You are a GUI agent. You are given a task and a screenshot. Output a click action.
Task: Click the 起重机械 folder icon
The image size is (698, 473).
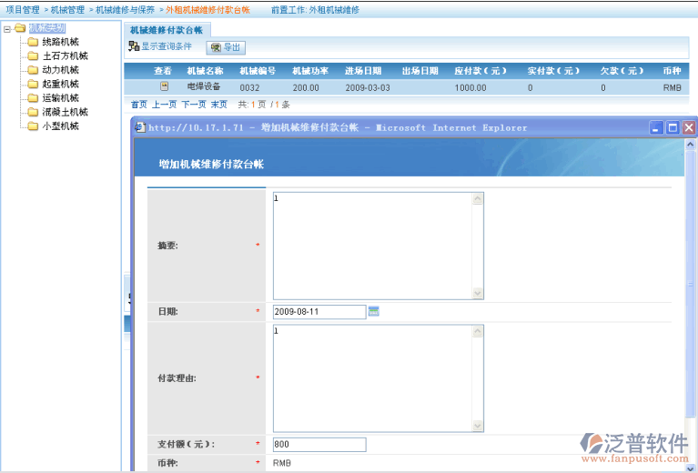(33, 84)
